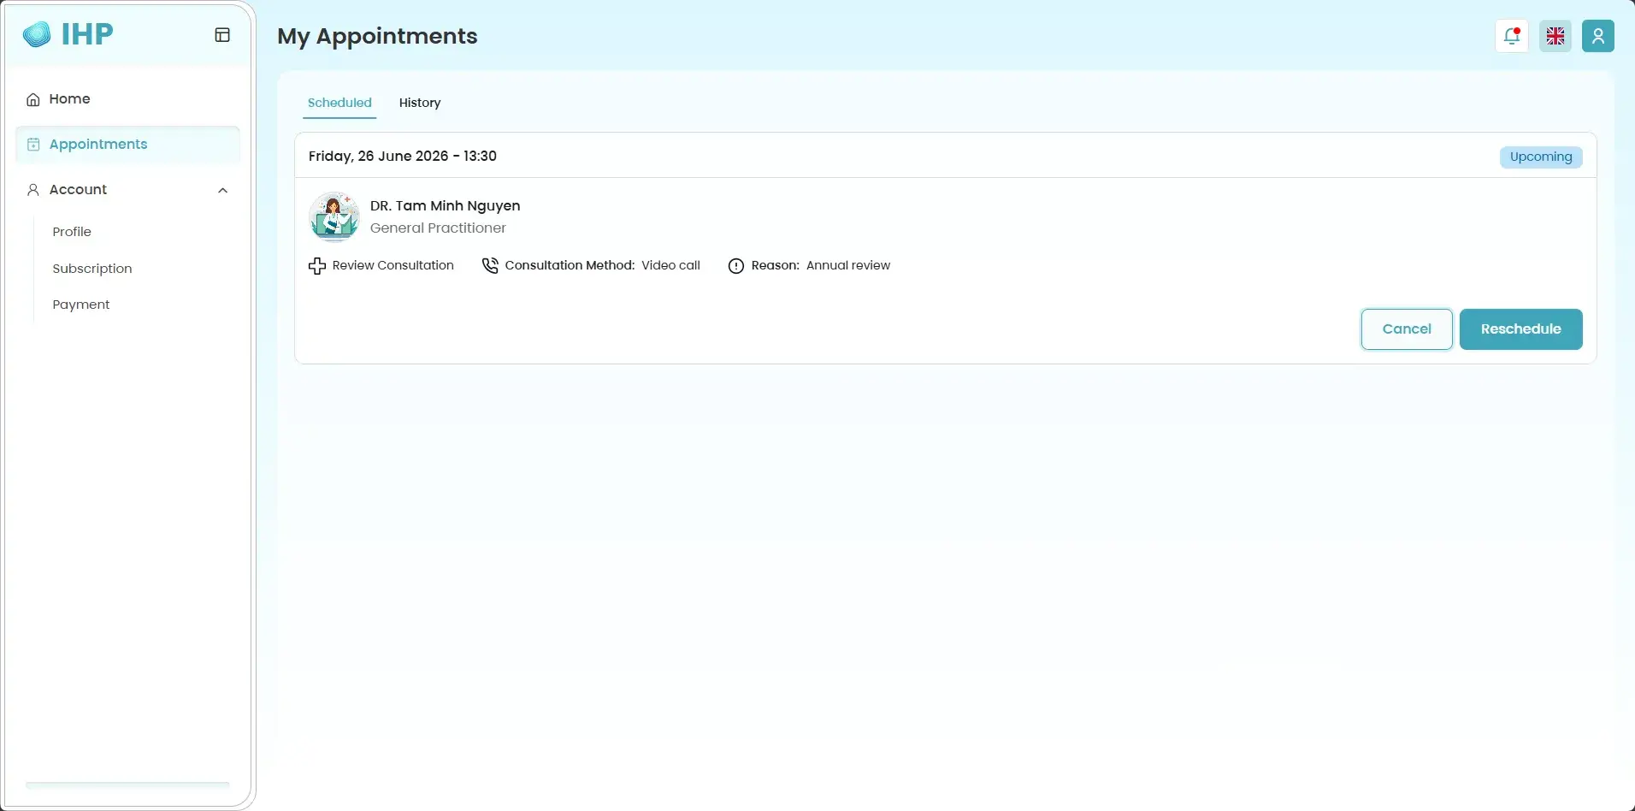The height and width of the screenshot is (811, 1635).
Task: Click the Home house icon
Action: 33,99
